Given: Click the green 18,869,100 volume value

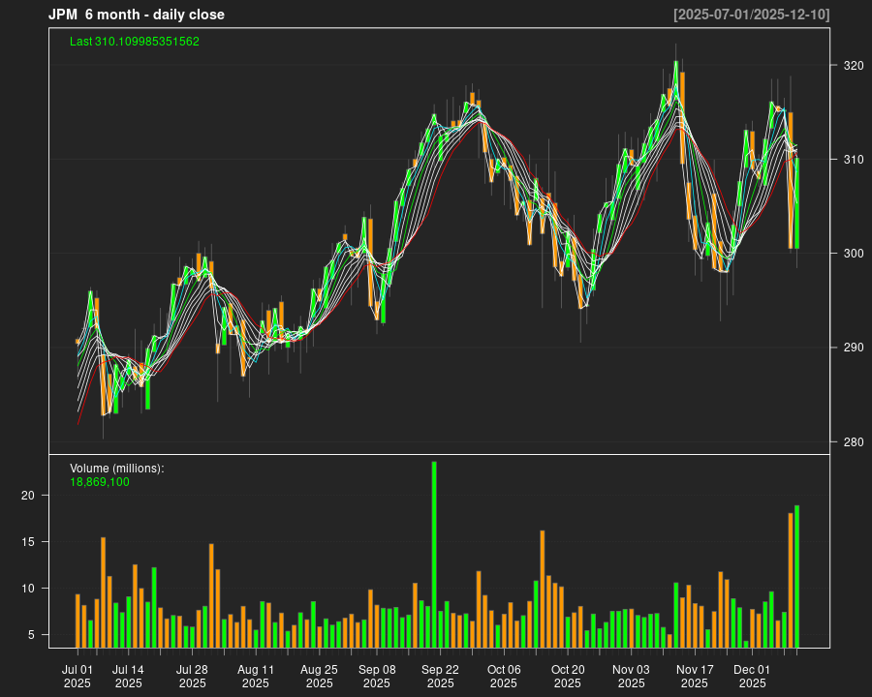Looking at the screenshot, I should pyautogui.click(x=98, y=481).
